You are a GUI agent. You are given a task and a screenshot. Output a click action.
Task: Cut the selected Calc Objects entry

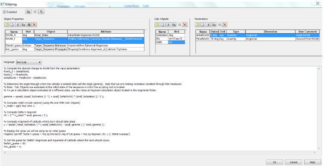point(168,25)
